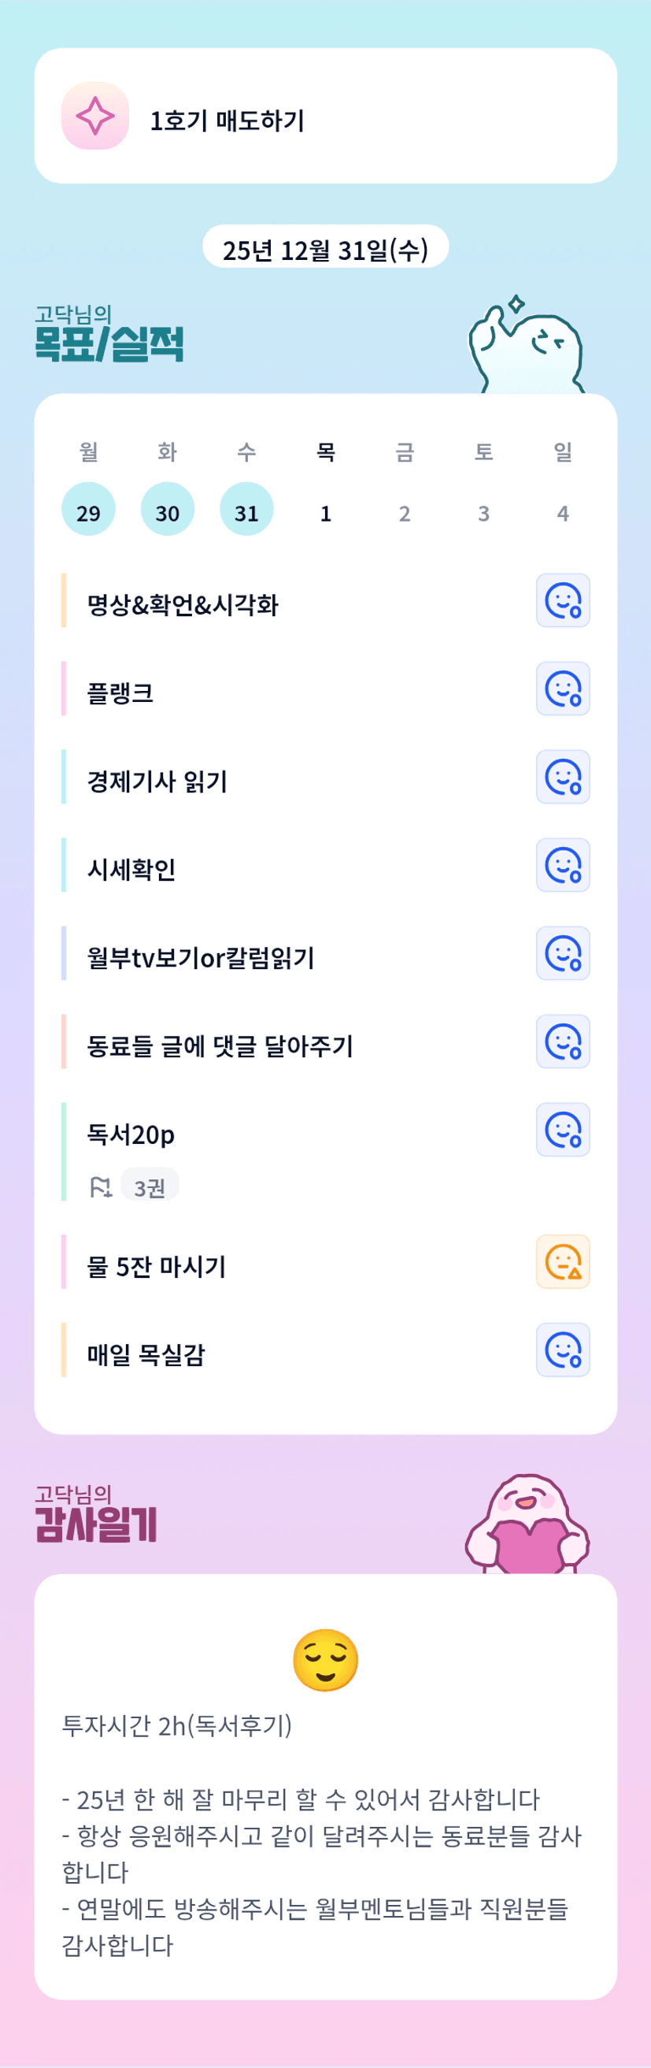Screen dimensions: 651x2068
Task: Click the flag icon under 독서20p
Action: (x=100, y=1186)
